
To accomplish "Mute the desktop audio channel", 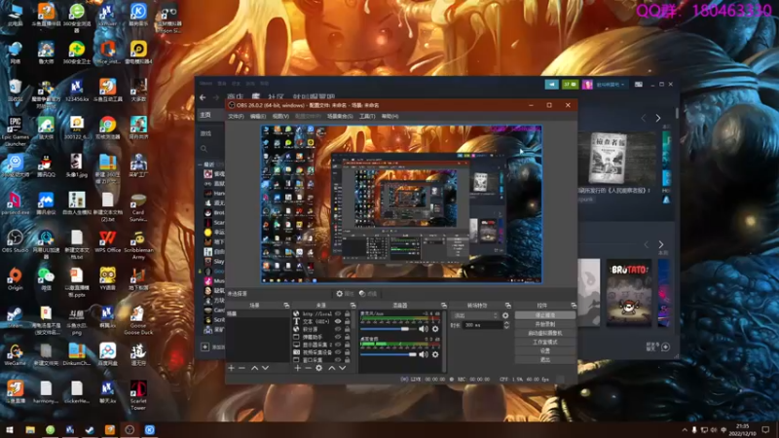I will click(424, 354).
